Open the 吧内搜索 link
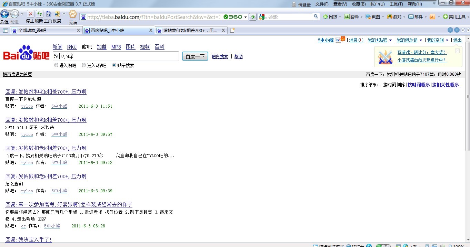The height and width of the screenshot is (247, 470). tap(220, 57)
